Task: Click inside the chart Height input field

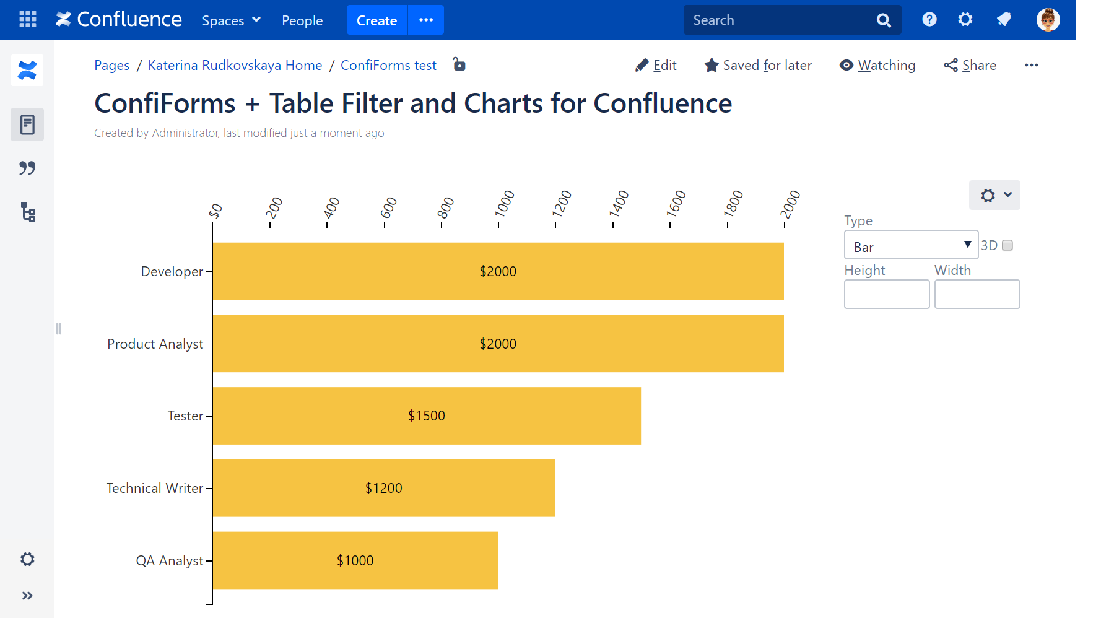Action: [x=887, y=294]
